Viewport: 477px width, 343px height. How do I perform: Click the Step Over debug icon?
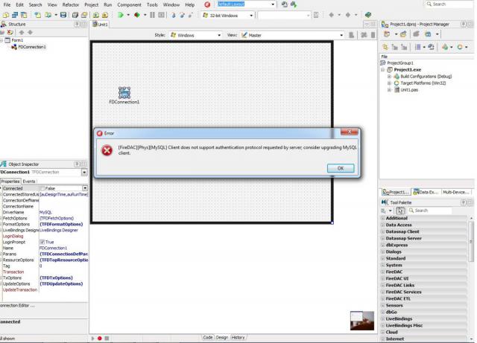tap(182, 15)
